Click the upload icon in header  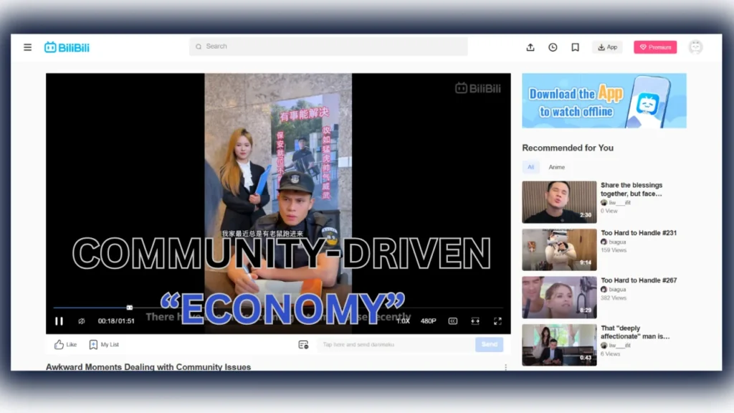[x=530, y=47]
